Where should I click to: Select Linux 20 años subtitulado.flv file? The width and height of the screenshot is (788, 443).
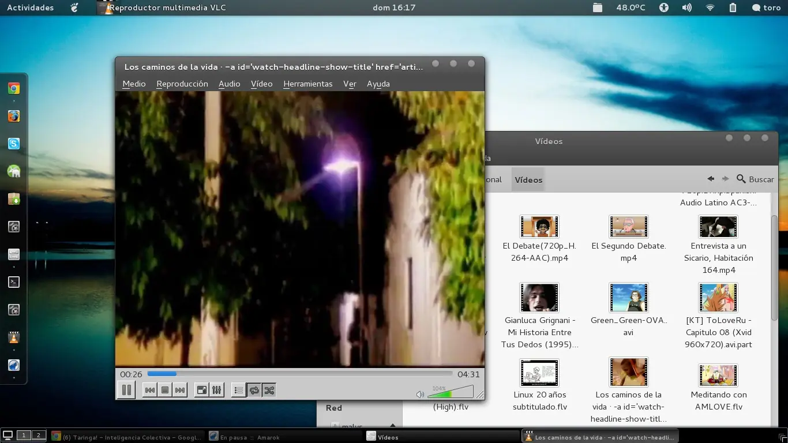[539, 385]
